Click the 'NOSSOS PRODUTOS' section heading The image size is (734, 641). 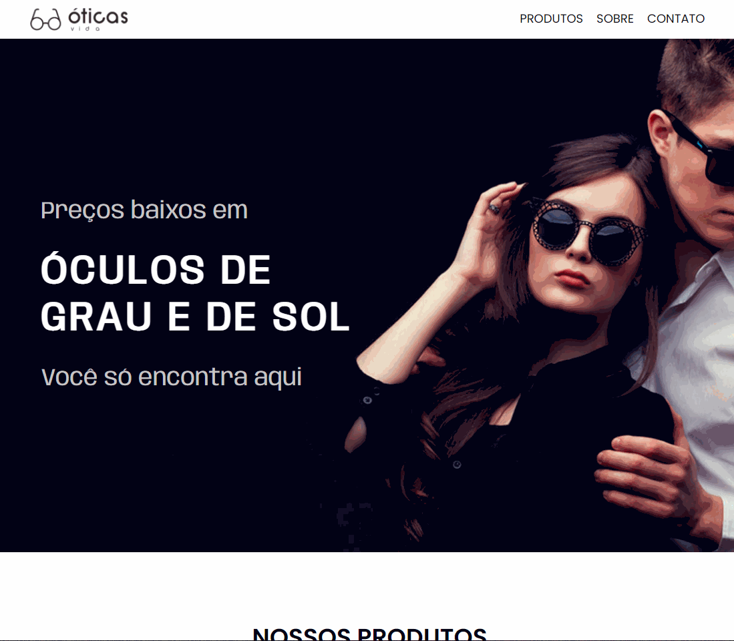(369, 634)
